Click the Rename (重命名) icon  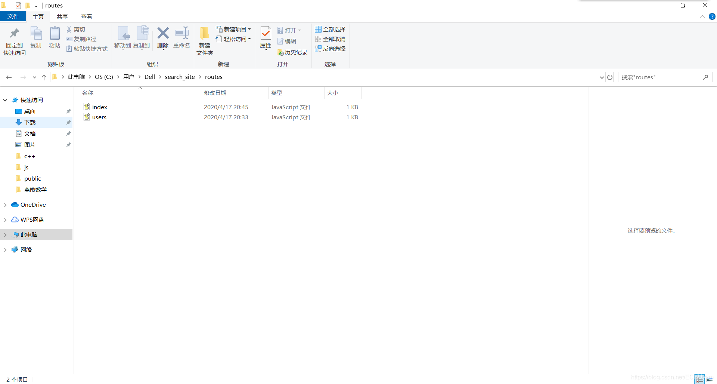tap(182, 33)
